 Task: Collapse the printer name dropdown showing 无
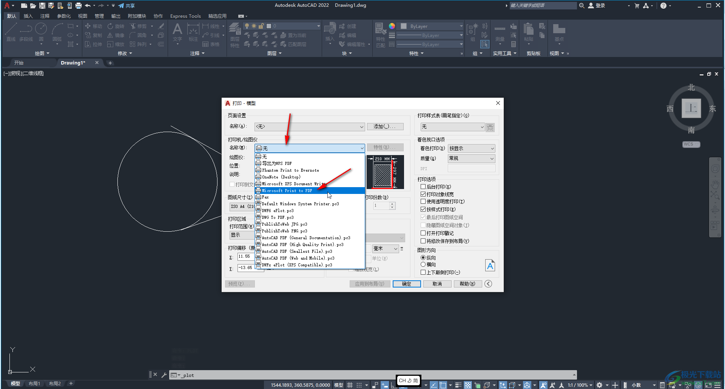(310, 148)
